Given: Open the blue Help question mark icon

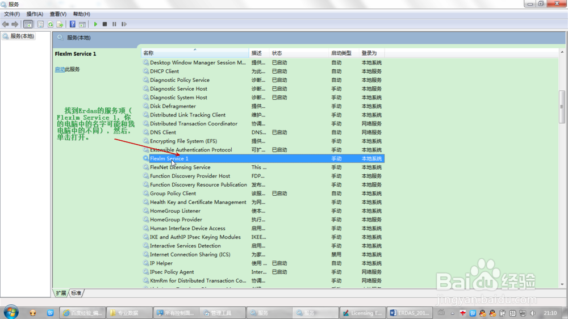Looking at the screenshot, I should (73, 24).
